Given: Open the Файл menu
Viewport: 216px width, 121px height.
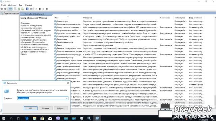Looking at the screenshot, I should click(3, 5).
